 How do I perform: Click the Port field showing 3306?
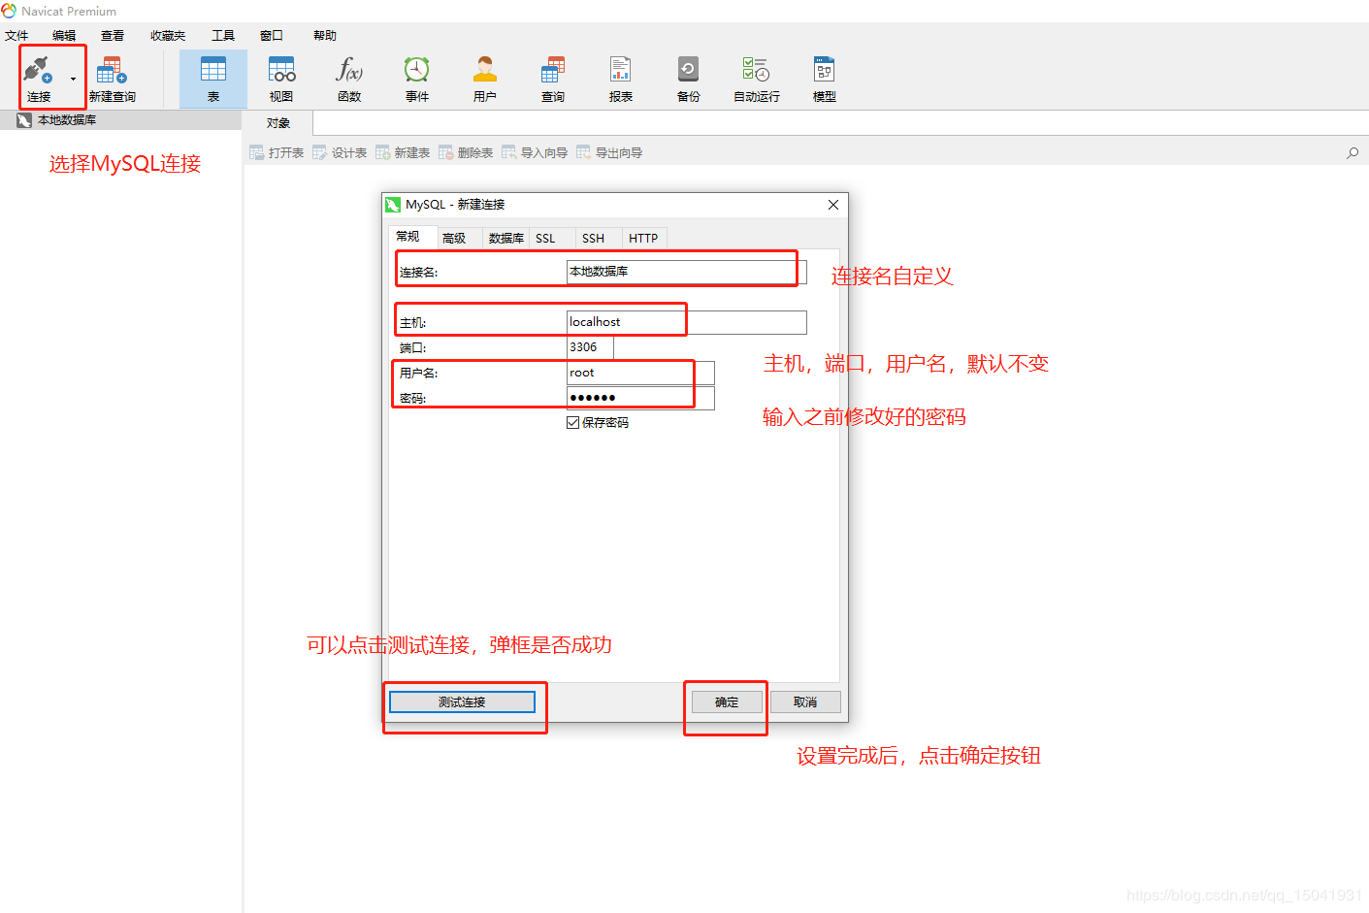point(590,347)
